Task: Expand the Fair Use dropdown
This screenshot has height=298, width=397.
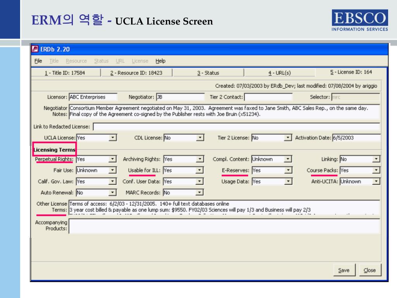Action: [113, 170]
